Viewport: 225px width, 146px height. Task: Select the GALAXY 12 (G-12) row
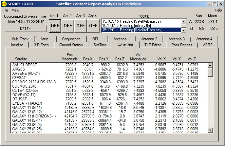tap(109, 112)
